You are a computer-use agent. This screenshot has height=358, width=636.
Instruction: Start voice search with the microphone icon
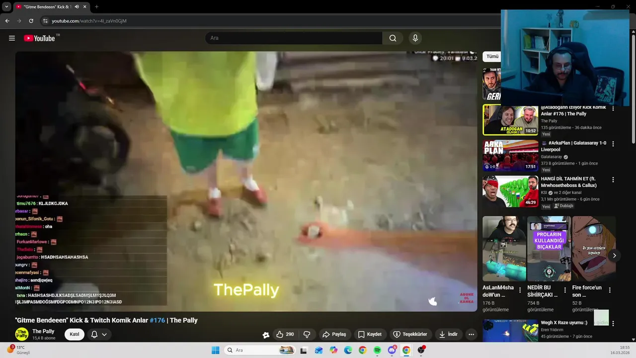(415, 38)
